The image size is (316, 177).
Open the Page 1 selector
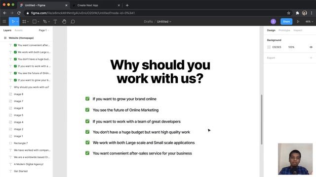click(x=44, y=30)
